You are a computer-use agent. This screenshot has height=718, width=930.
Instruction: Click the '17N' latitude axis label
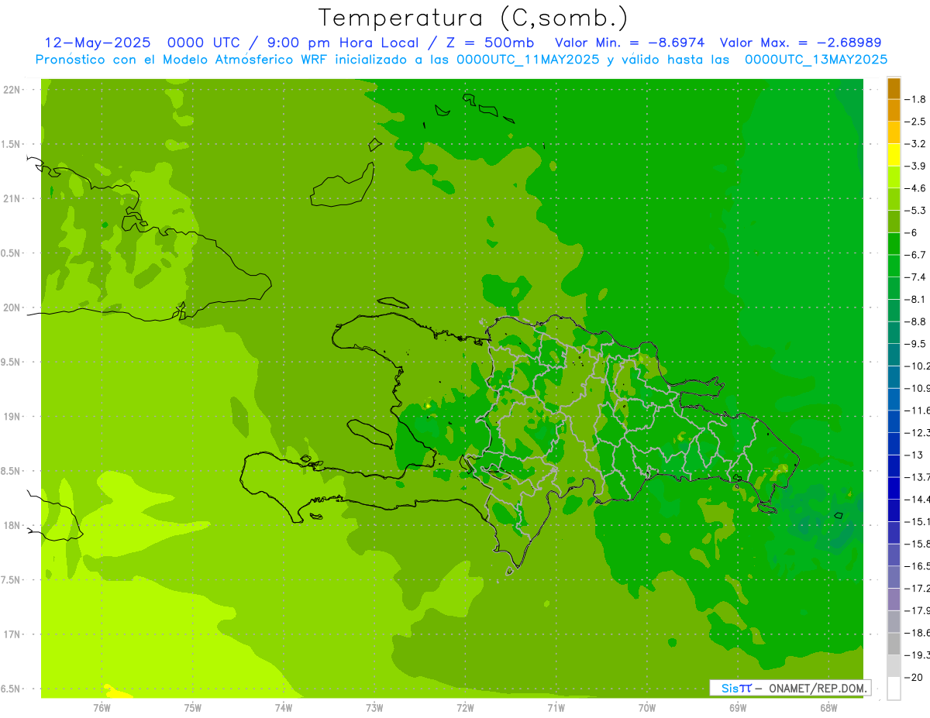[x=11, y=634]
